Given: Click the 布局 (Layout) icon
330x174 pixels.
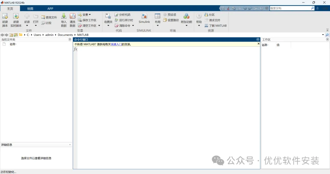Looking at the screenshot, I should pyautogui.click(x=157, y=16).
